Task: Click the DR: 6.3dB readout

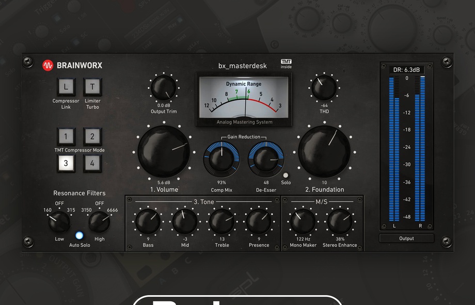Action: click(x=406, y=70)
